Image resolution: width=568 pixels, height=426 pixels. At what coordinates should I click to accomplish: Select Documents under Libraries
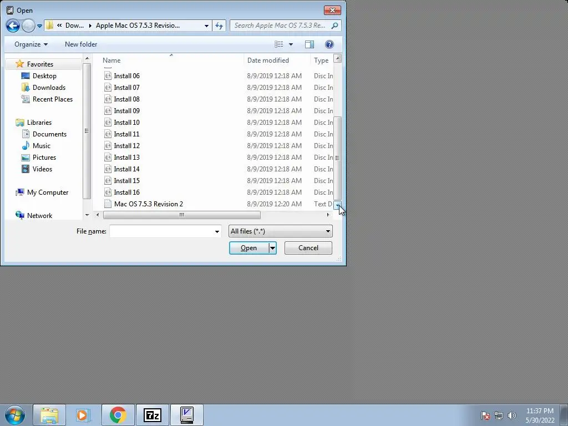pyautogui.click(x=49, y=134)
